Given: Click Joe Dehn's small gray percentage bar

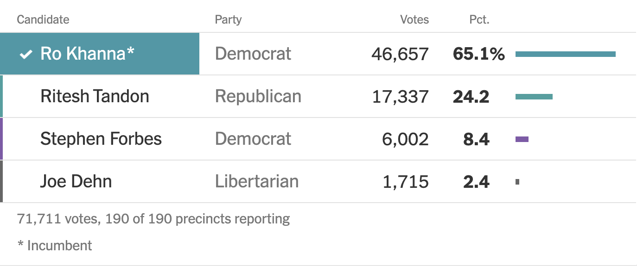Looking at the screenshot, I should tap(517, 182).
